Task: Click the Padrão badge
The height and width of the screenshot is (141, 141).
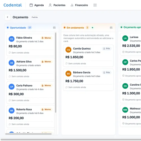Action: [35, 17]
